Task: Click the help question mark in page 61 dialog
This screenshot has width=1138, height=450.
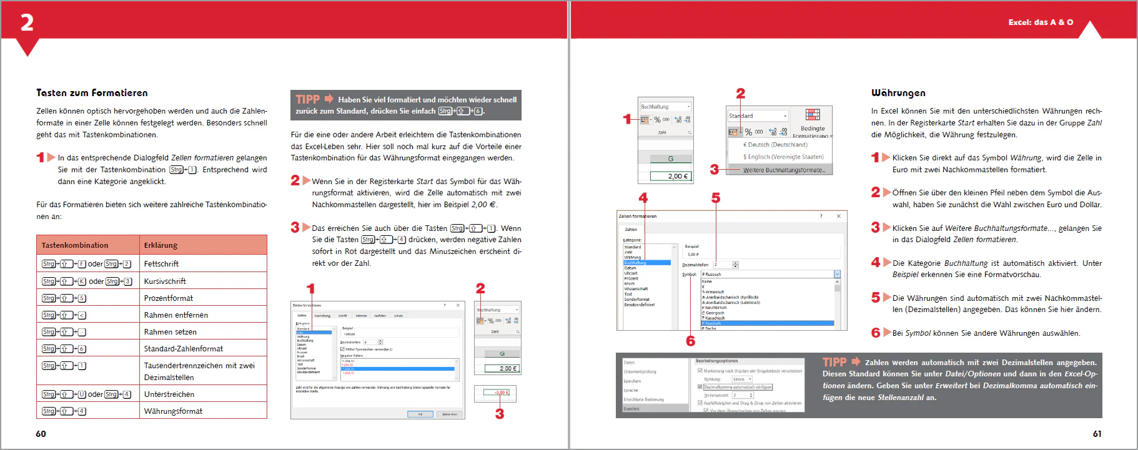Action: pos(821,216)
